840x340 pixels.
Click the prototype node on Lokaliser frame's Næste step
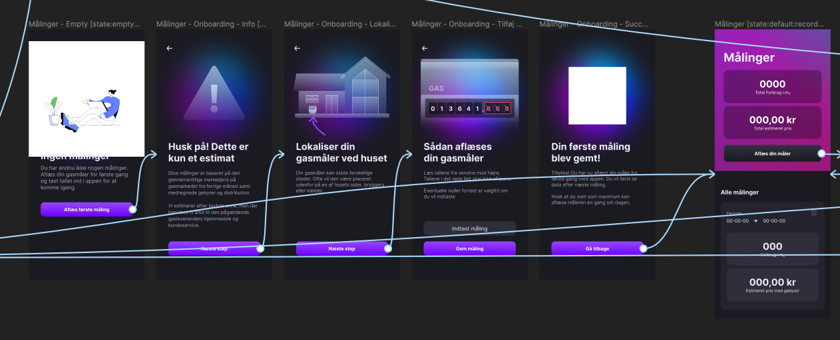[388, 248]
